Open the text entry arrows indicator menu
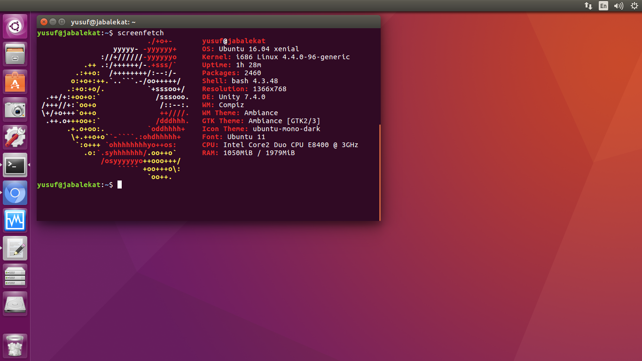642x361 pixels. pos(588,6)
